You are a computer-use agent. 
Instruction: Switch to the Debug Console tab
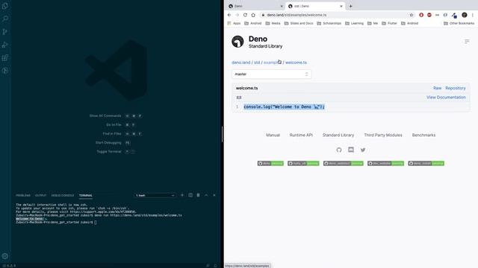[x=63, y=195]
